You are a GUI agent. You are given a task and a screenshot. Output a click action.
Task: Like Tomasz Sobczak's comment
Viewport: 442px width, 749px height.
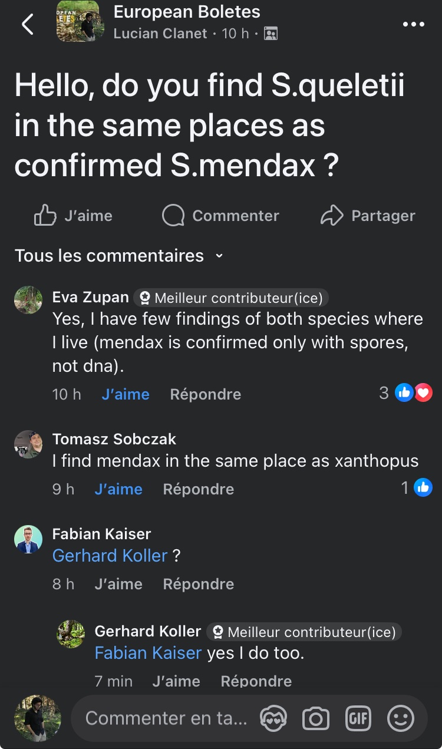pyautogui.click(x=118, y=489)
